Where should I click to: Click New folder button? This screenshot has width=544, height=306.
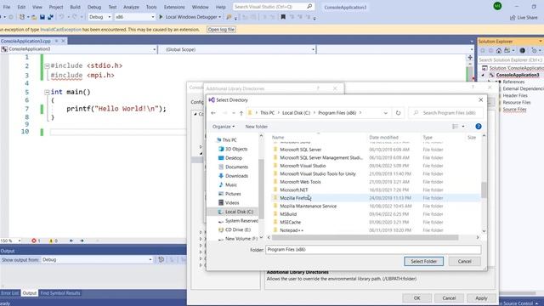pos(257,127)
